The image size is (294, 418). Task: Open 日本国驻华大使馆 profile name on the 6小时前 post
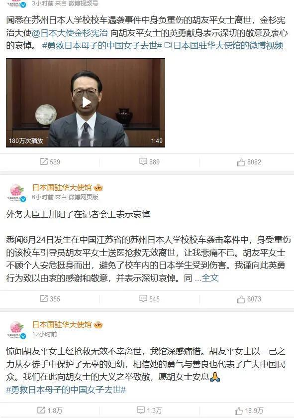click(x=62, y=188)
